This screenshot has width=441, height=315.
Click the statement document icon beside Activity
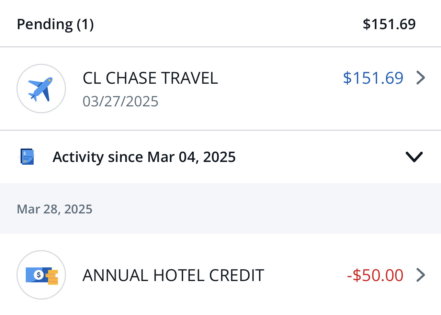(x=27, y=157)
